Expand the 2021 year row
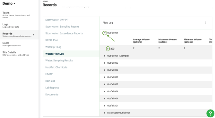The width and height of the screenshot is (215, 118). click(108, 49)
